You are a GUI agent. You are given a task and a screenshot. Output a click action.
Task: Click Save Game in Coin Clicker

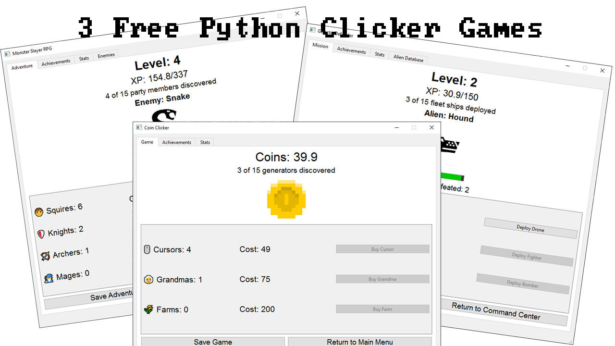coord(212,341)
